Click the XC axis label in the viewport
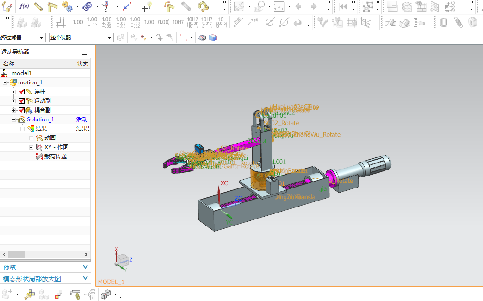Viewport: 483px width, 301px height. click(224, 183)
